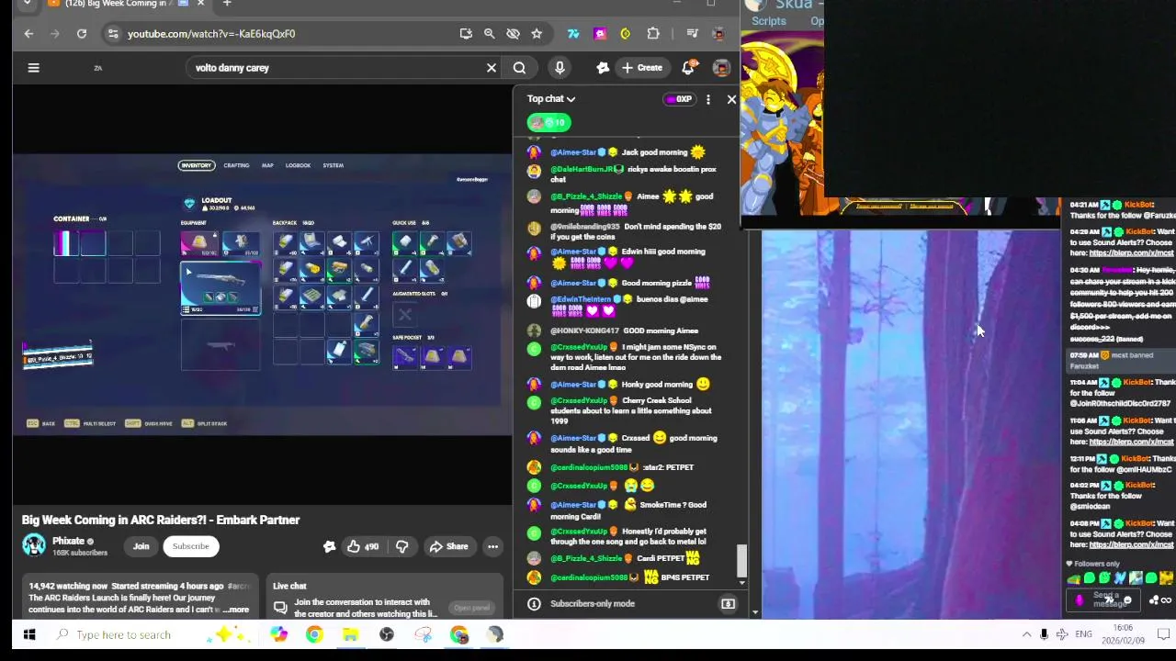1176x661 pixels.
Task: Start voice search with microphone
Action: (560, 68)
